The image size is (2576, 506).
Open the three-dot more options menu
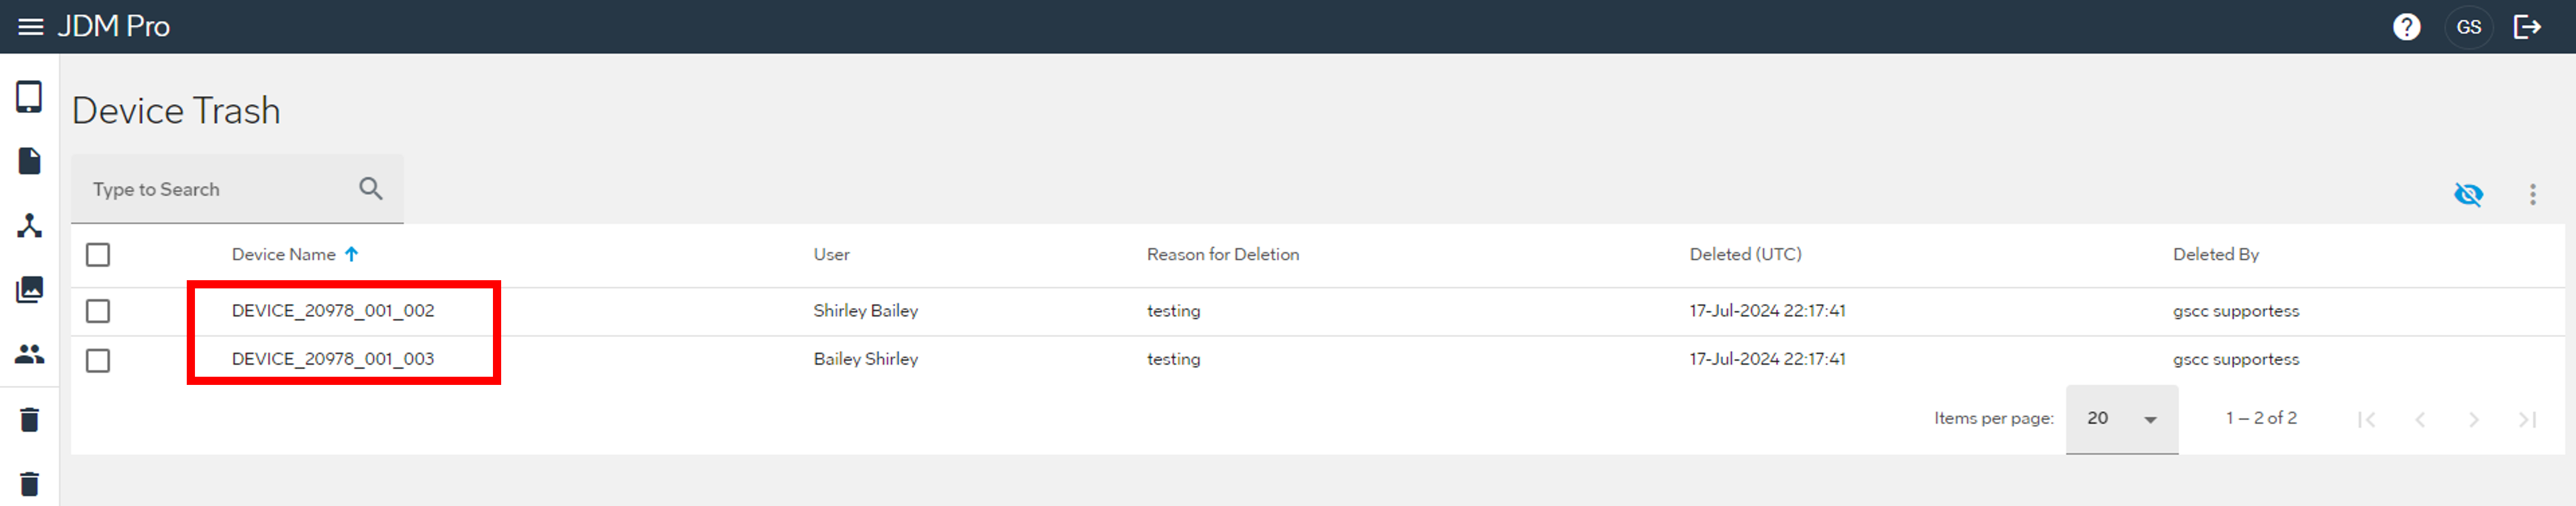2532,194
